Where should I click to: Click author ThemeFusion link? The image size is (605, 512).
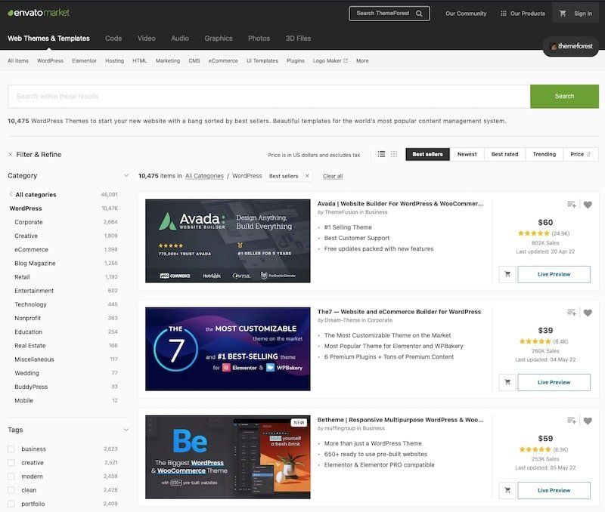click(x=342, y=212)
